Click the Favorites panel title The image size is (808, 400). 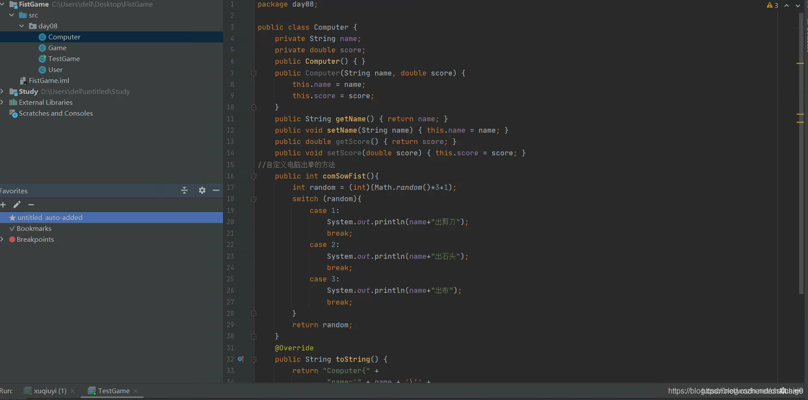pos(14,191)
